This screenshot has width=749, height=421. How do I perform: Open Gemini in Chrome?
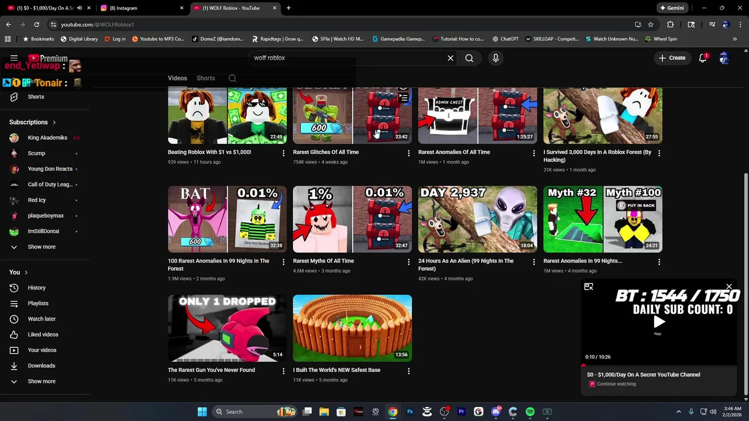(672, 8)
